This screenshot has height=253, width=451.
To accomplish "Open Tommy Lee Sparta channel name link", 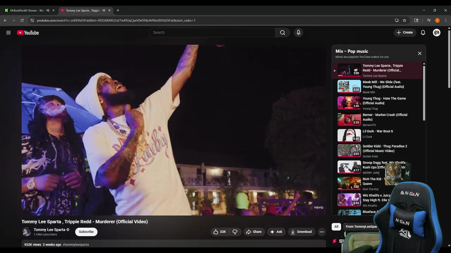I will coord(49,230).
